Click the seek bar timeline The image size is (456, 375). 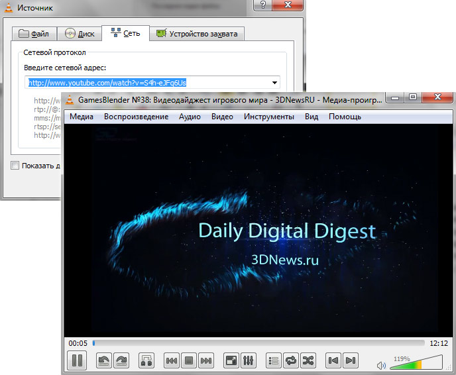(258, 343)
